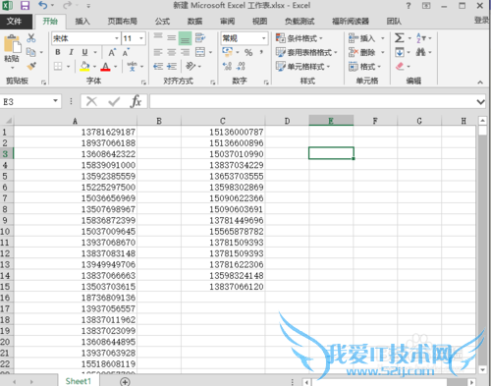Toggle italic formatting
491x386 pixels.
click(71, 52)
